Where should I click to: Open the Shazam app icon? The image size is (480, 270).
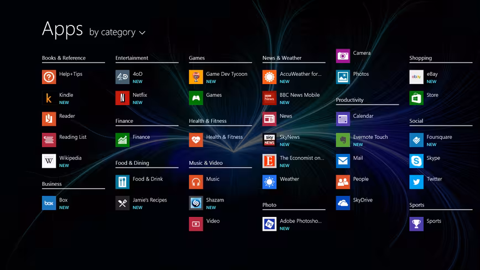pos(196,203)
